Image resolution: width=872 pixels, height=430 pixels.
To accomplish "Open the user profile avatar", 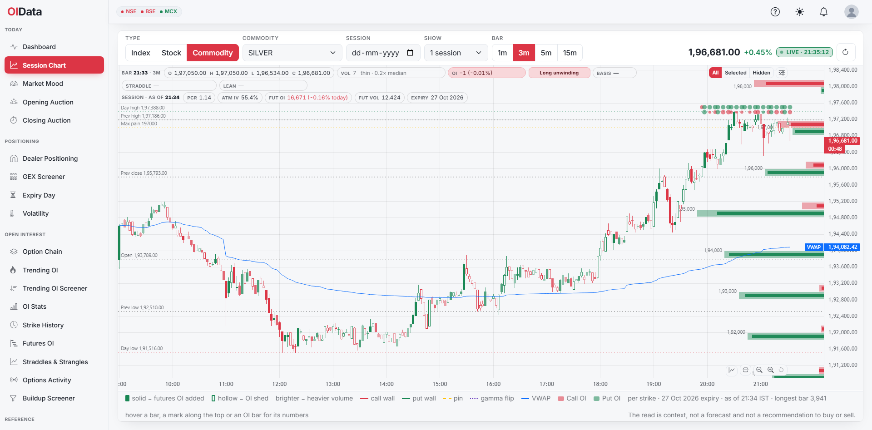I will coord(852,12).
